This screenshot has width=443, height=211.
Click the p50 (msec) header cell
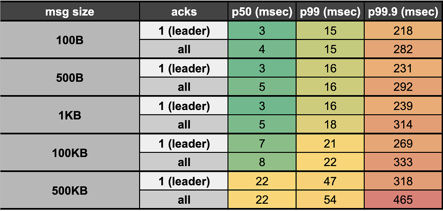[262, 12]
